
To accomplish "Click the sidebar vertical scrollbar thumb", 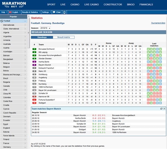I will 29,33.
